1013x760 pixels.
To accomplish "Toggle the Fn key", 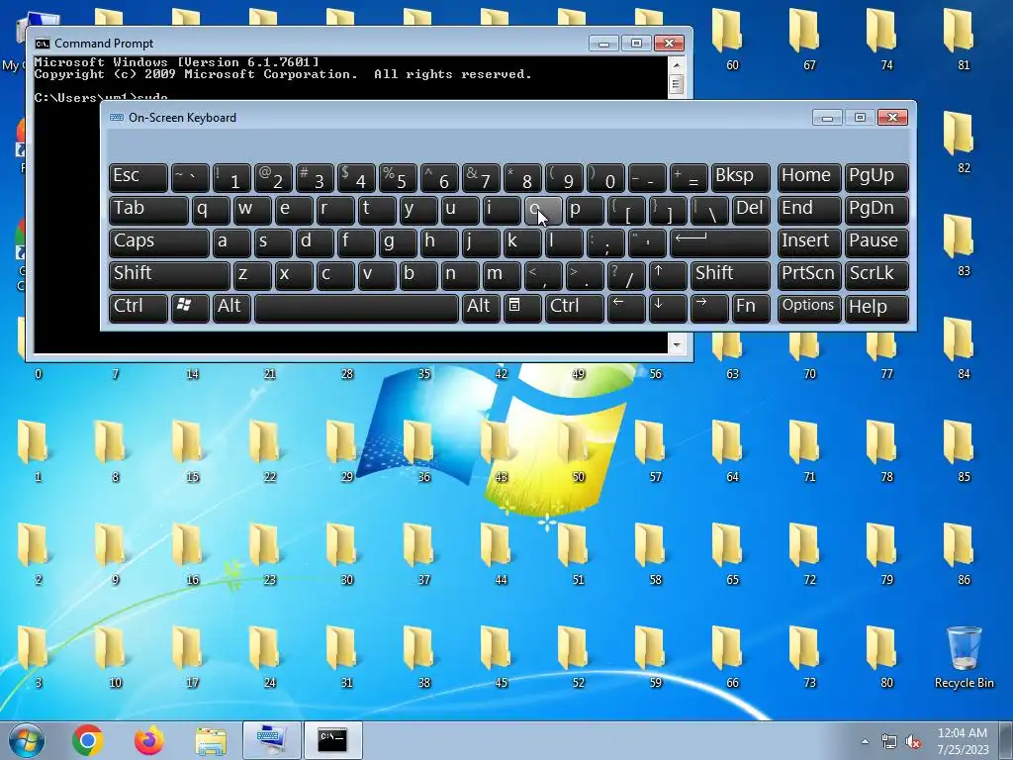I will 751,307.
